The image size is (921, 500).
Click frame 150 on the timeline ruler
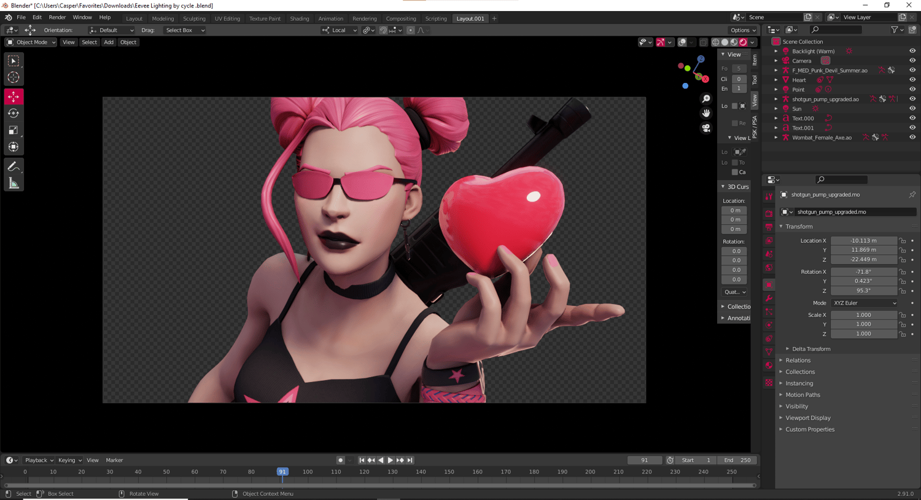tap(449, 472)
